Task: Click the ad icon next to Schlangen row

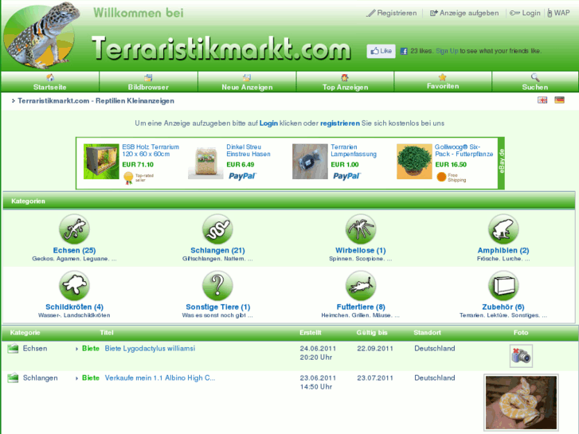Action: click(13, 377)
